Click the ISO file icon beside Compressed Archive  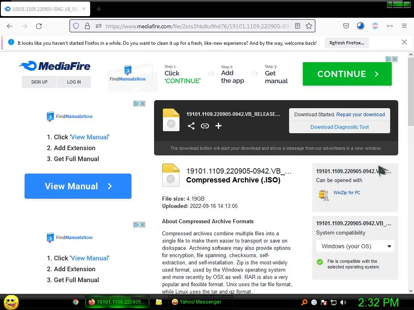(171, 175)
